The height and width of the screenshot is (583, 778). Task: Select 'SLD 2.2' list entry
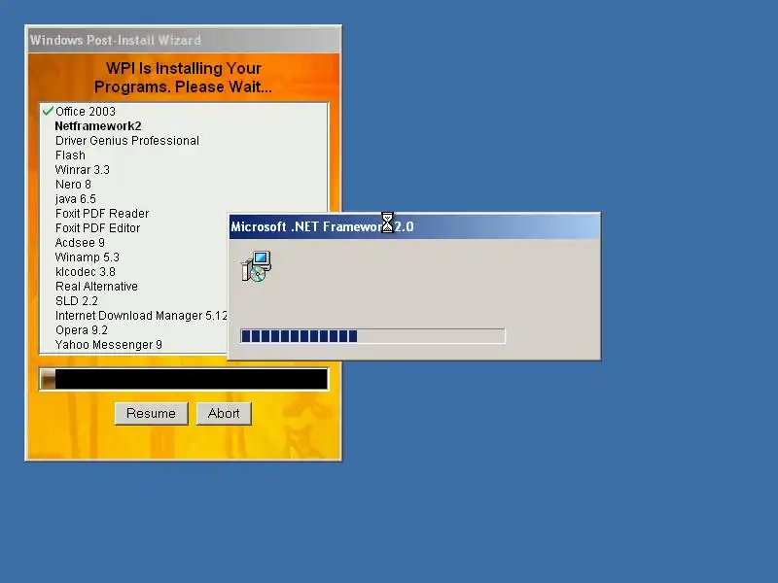click(77, 301)
